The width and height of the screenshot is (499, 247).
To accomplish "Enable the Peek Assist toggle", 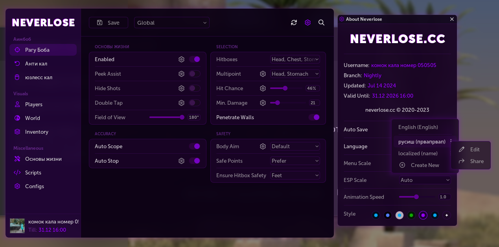I will coord(195,74).
